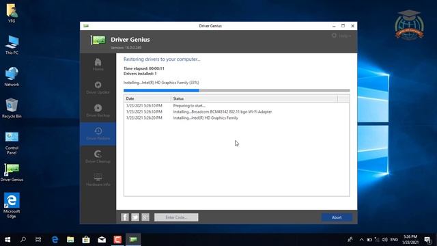Click the Driver Genius logo in header
Screen dimensions: 437x246
tap(98, 40)
